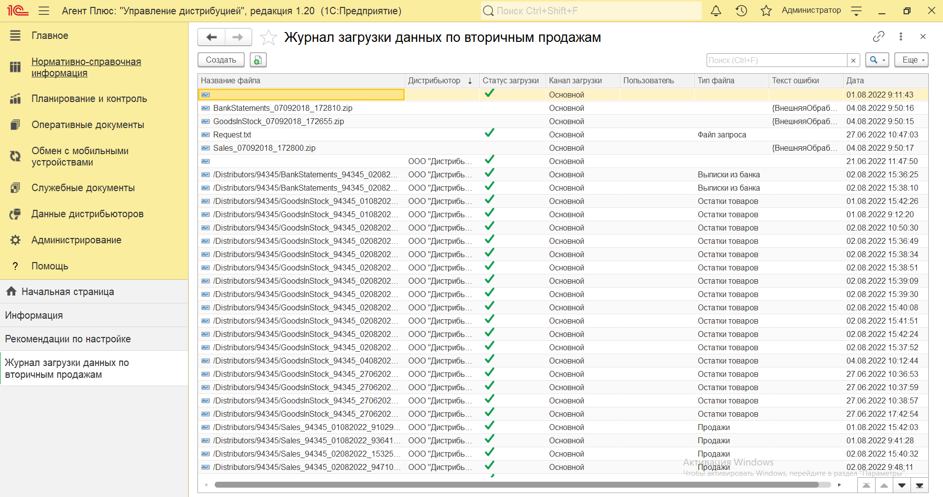Move up one row arrow button
The width and height of the screenshot is (943, 497).
point(884,485)
